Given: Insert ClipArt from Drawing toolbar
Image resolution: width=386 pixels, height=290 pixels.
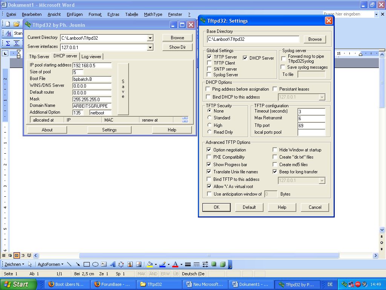Looking at the screenshot, I should 130,264.
